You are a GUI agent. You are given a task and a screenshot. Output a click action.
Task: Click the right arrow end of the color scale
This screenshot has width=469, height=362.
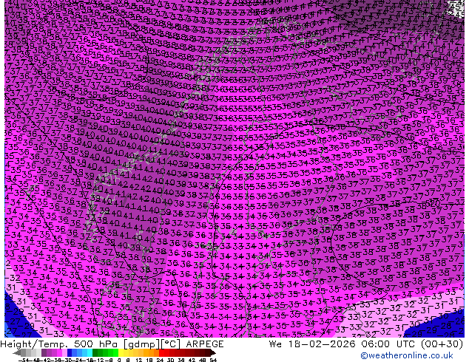click(212, 353)
